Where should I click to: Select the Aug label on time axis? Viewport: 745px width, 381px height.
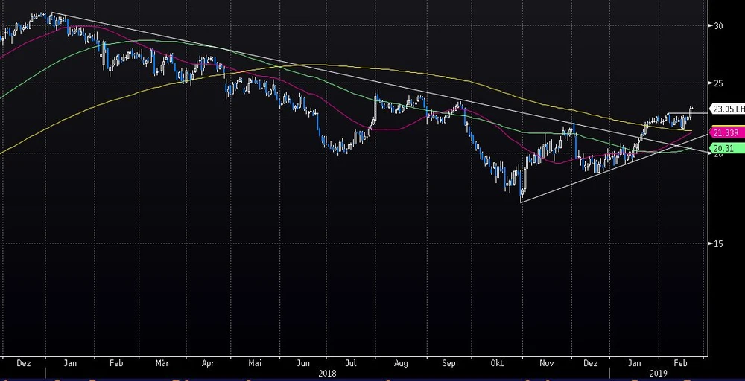401,363
